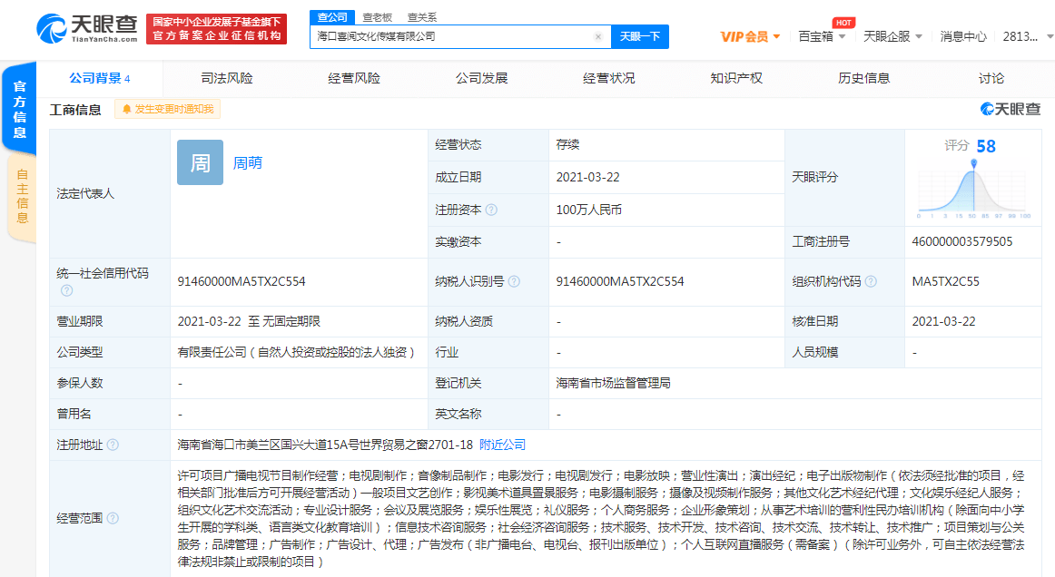The height and width of the screenshot is (577, 1055).
Task: Click help icon next to 纳税人识别号
Action: coord(515,281)
